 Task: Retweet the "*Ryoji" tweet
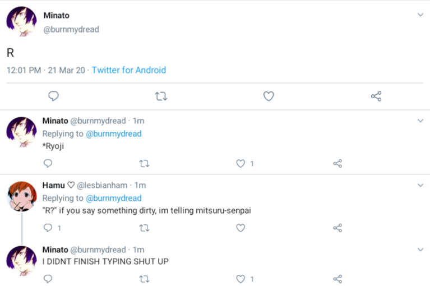pyautogui.click(x=144, y=164)
